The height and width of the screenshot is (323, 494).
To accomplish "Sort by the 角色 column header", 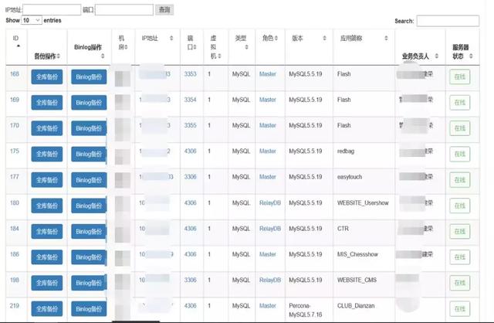I will pos(268,38).
